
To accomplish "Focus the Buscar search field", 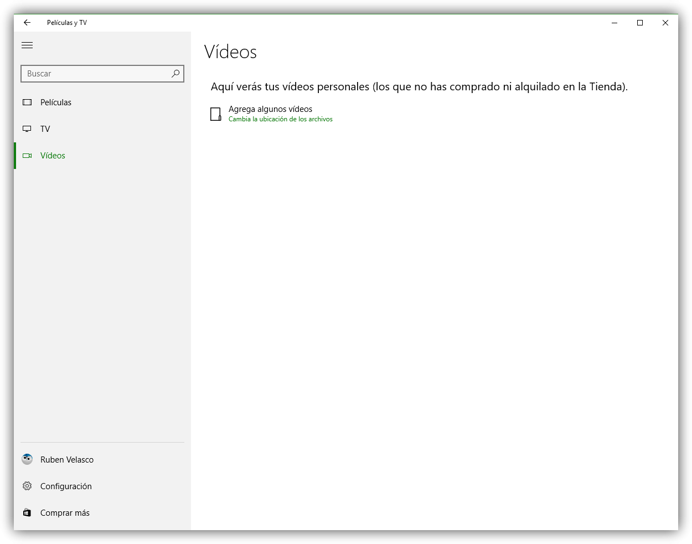I will tap(94, 74).
